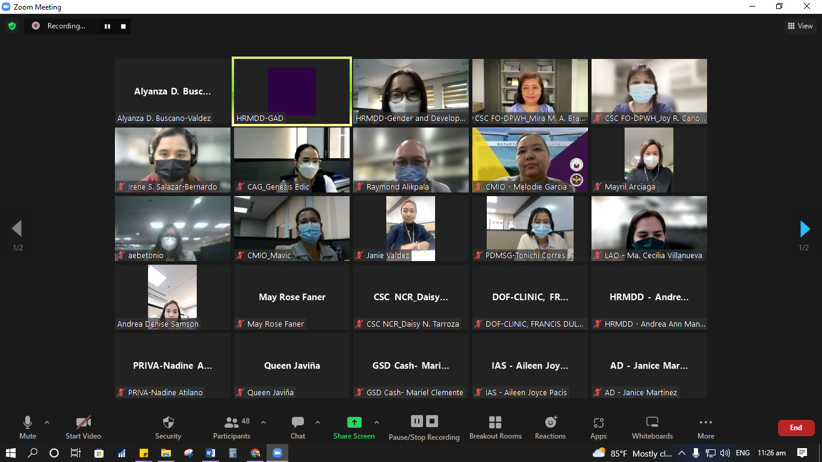Select CSC FO-DPWH_Mira video tile
Screen dimensions: 822x462
click(x=530, y=91)
